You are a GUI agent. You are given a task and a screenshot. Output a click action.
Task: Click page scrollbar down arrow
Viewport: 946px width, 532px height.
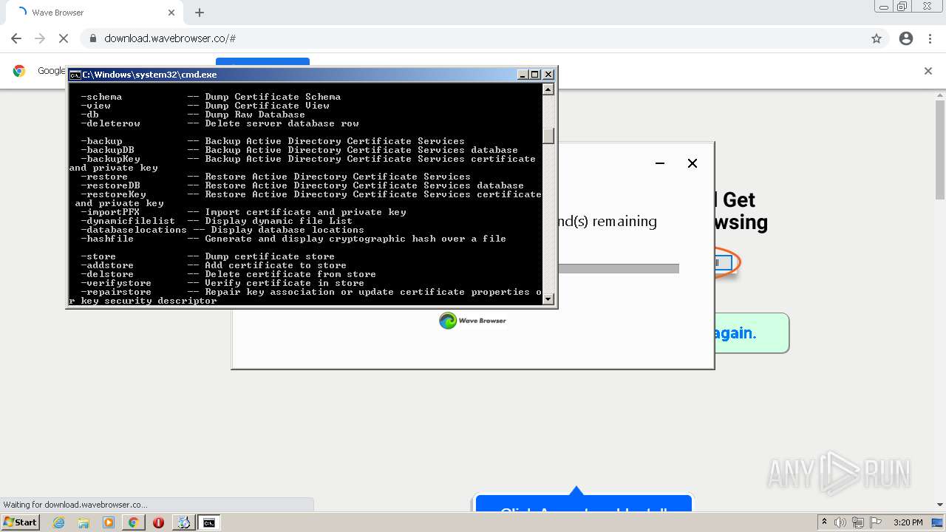[x=940, y=505]
